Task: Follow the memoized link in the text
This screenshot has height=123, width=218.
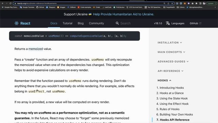Action: coord(35,49)
